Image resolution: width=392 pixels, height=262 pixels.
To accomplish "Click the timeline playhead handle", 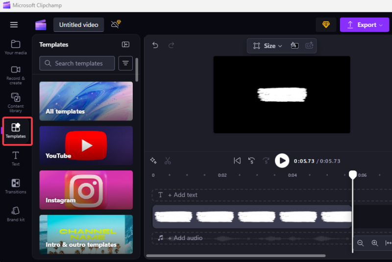I will point(353,174).
